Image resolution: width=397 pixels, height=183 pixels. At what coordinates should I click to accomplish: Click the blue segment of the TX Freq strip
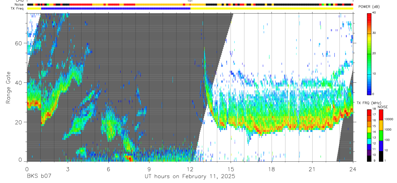pyautogui.click(x=116, y=8)
